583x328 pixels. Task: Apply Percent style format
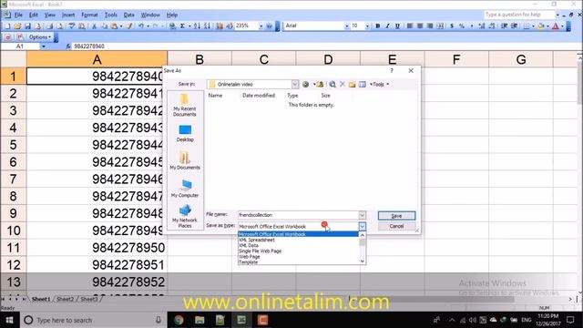coord(462,26)
